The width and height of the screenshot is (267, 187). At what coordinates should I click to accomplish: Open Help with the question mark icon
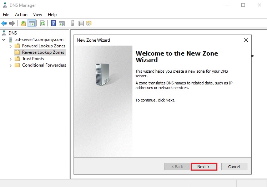(x=53, y=24)
